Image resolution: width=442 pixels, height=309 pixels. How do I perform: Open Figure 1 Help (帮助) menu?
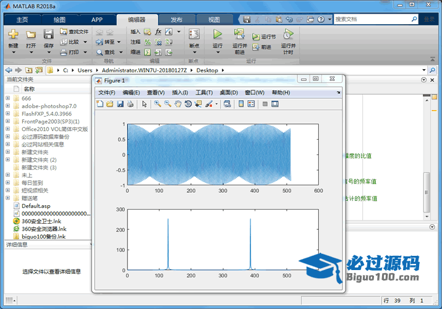coord(281,93)
